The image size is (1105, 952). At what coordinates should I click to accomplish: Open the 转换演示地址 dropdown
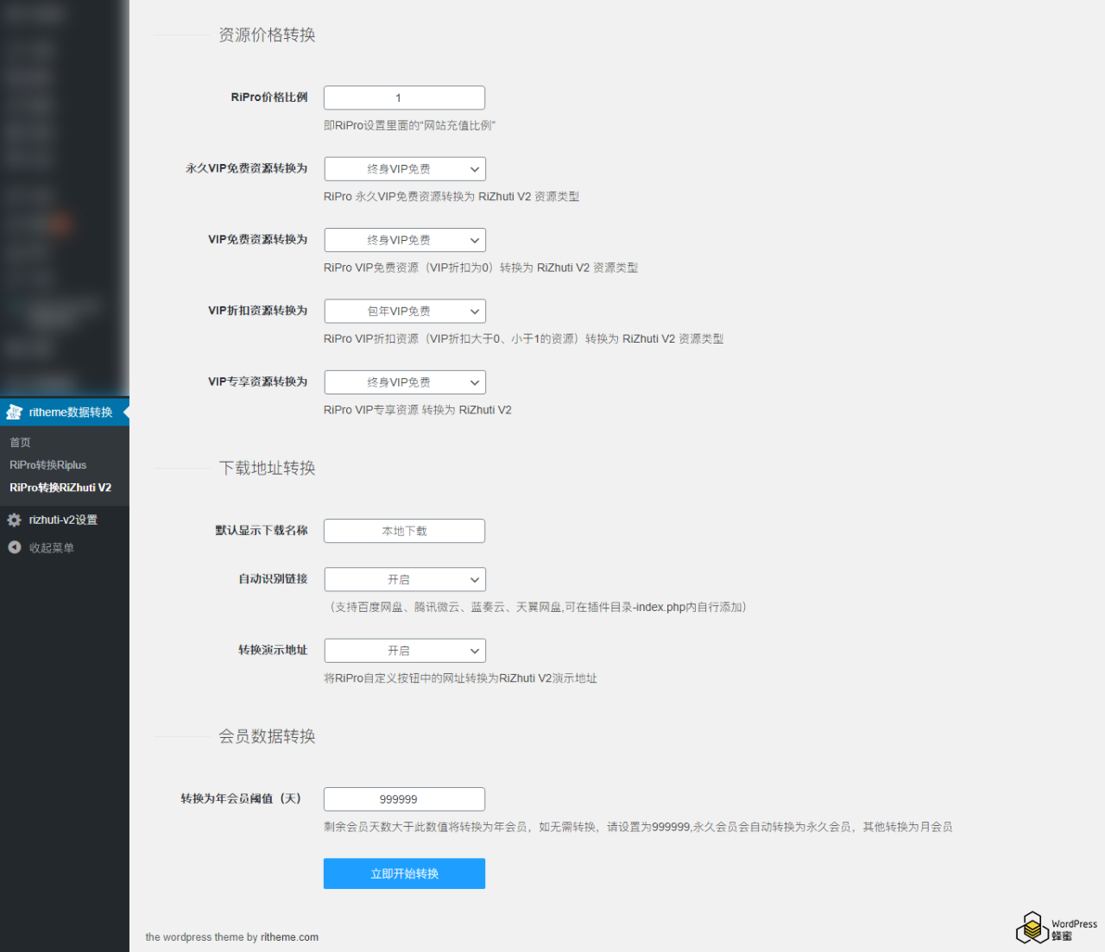tap(405, 650)
